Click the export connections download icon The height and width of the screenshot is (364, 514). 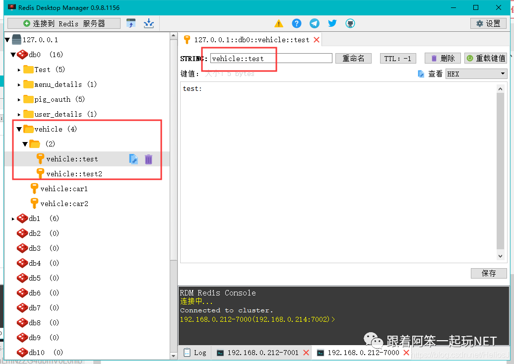(149, 23)
